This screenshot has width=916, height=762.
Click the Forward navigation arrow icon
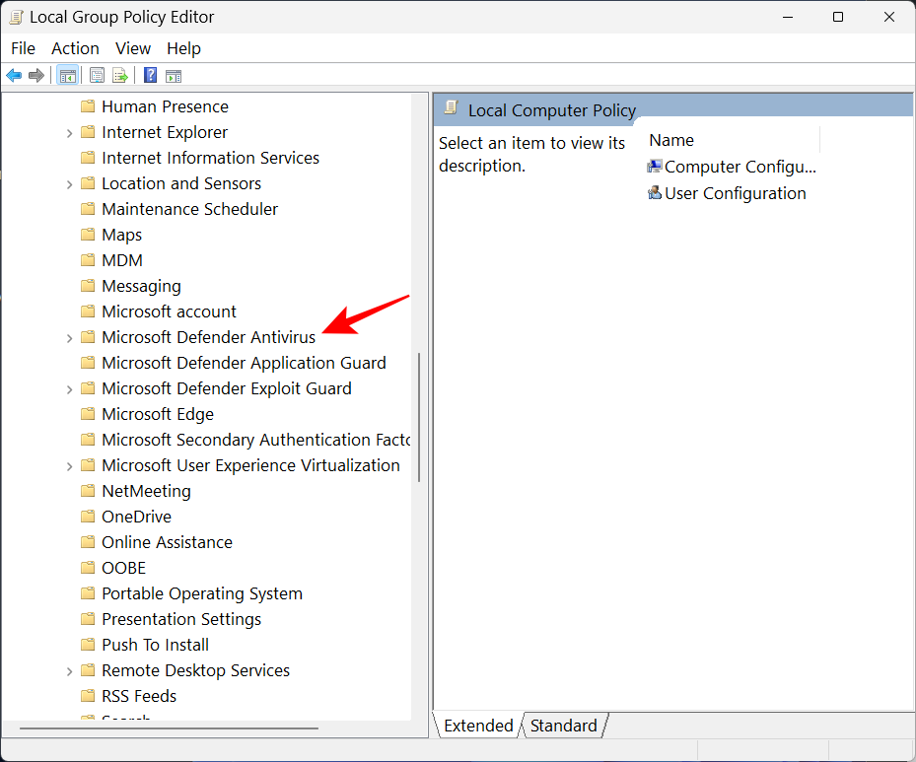(35, 75)
